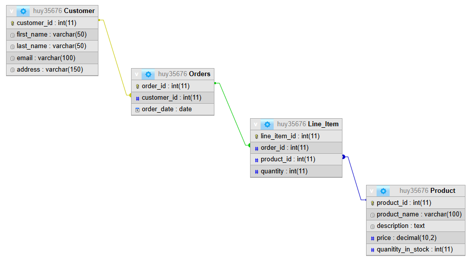The image size is (473, 263).
Task: Collapse the Customer table with the v arrow
Action: (x=12, y=12)
